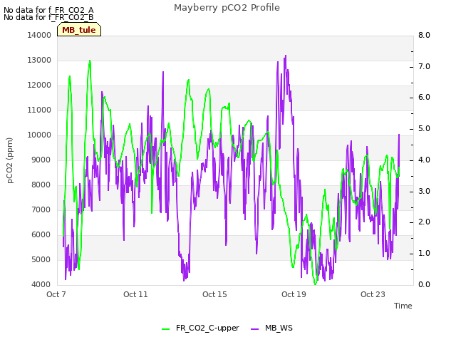This screenshot has height=342, width=456.
Task: Click the 4000 left axis label
Action: click(41, 285)
